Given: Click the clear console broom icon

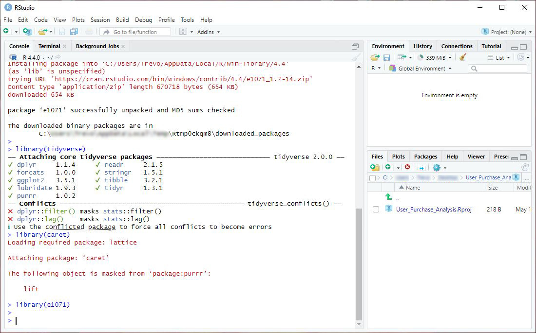Looking at the screenshot, I should [x=356, y=57].
